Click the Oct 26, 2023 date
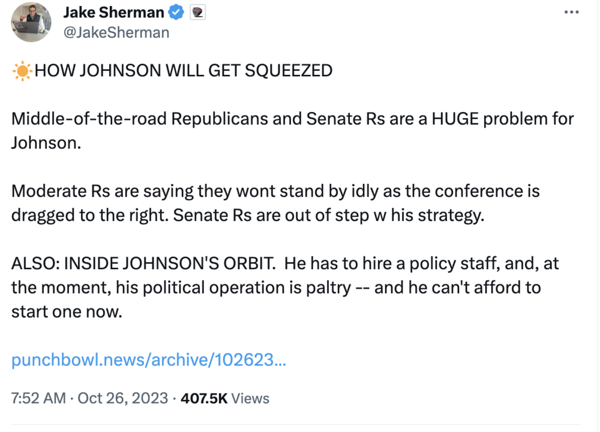This screenshot has width=600, height=432. (122, 398)
